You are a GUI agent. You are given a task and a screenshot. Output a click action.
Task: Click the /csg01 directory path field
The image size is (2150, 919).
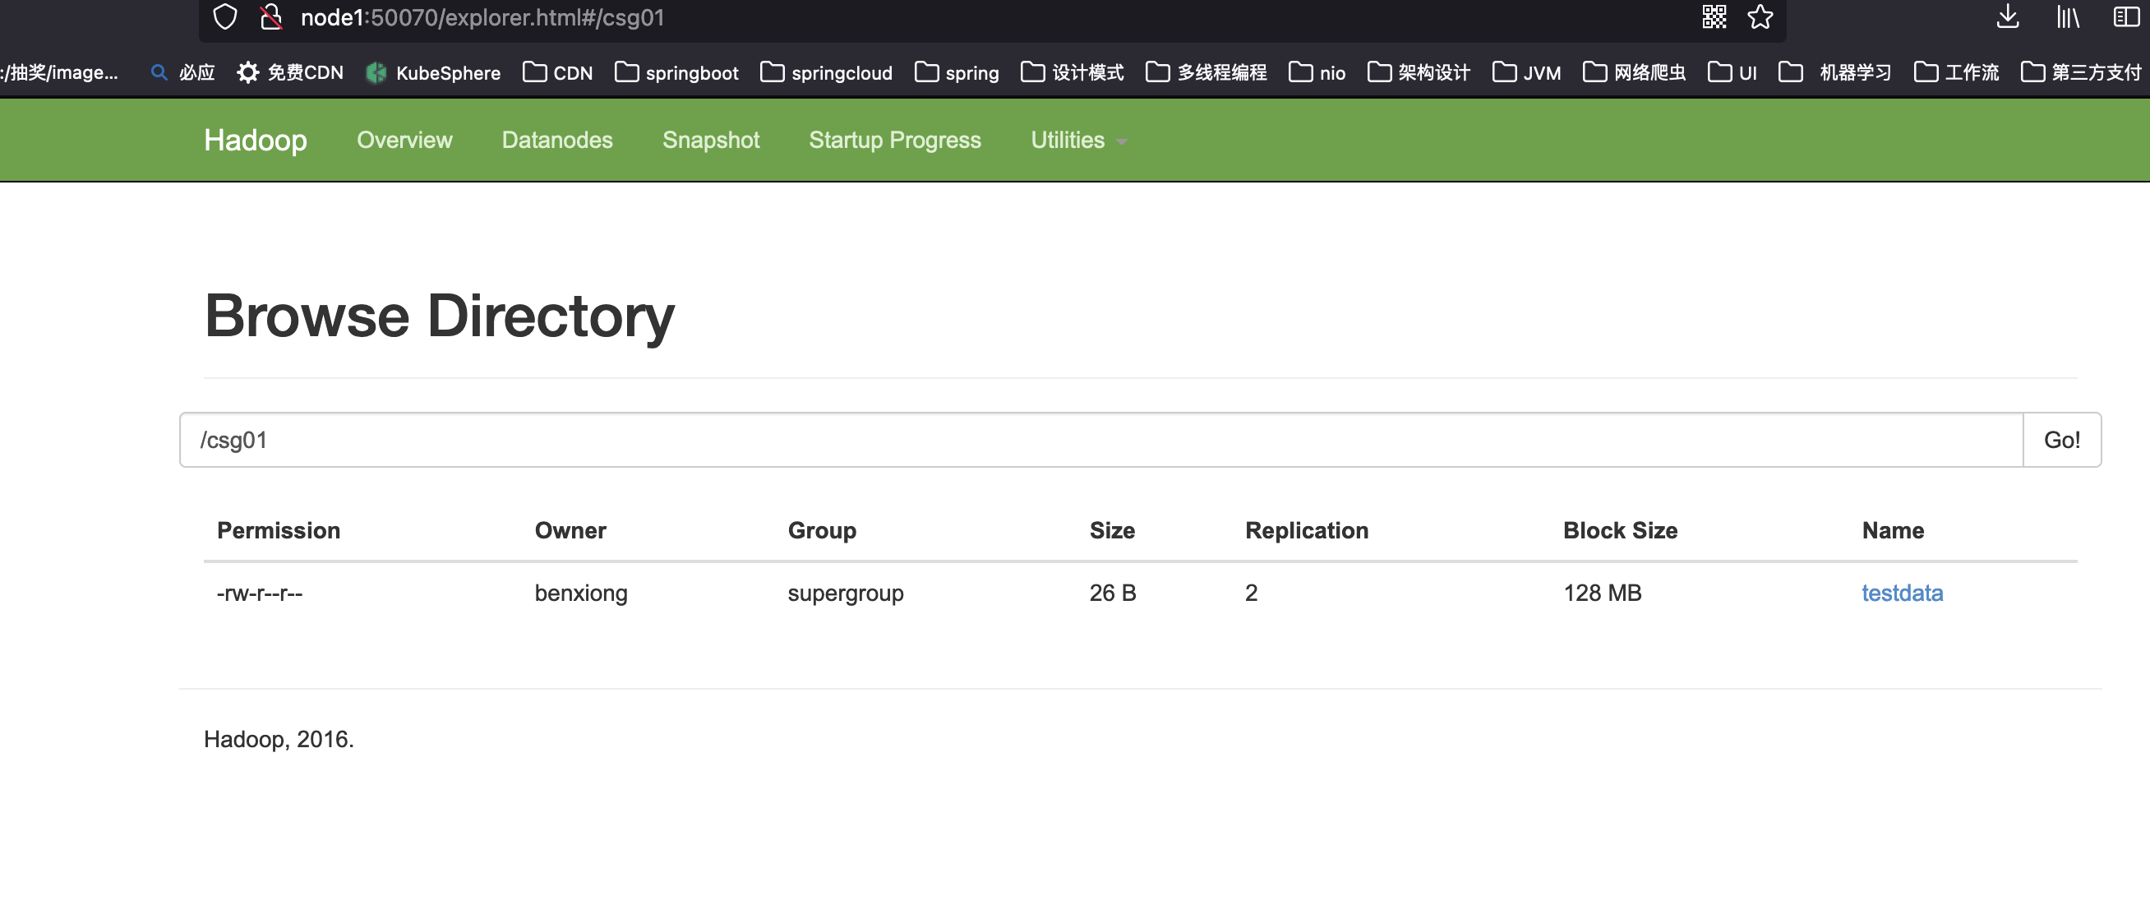point(1100,440)
